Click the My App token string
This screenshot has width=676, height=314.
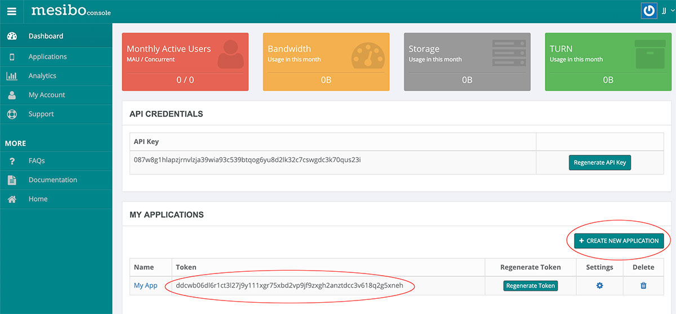click(290, 285)
